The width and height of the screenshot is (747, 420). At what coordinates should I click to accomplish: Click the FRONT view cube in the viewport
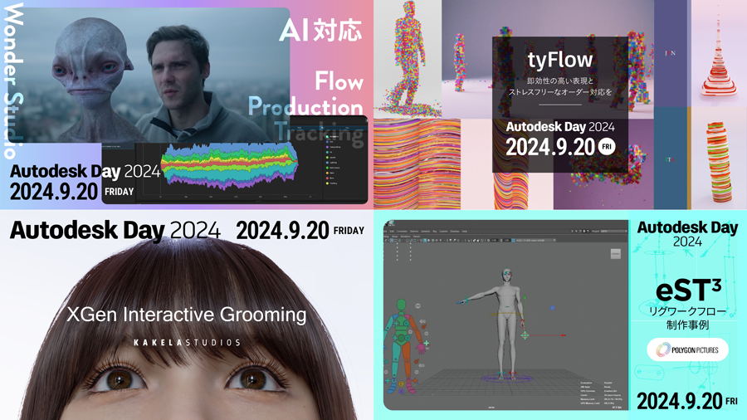616,254
